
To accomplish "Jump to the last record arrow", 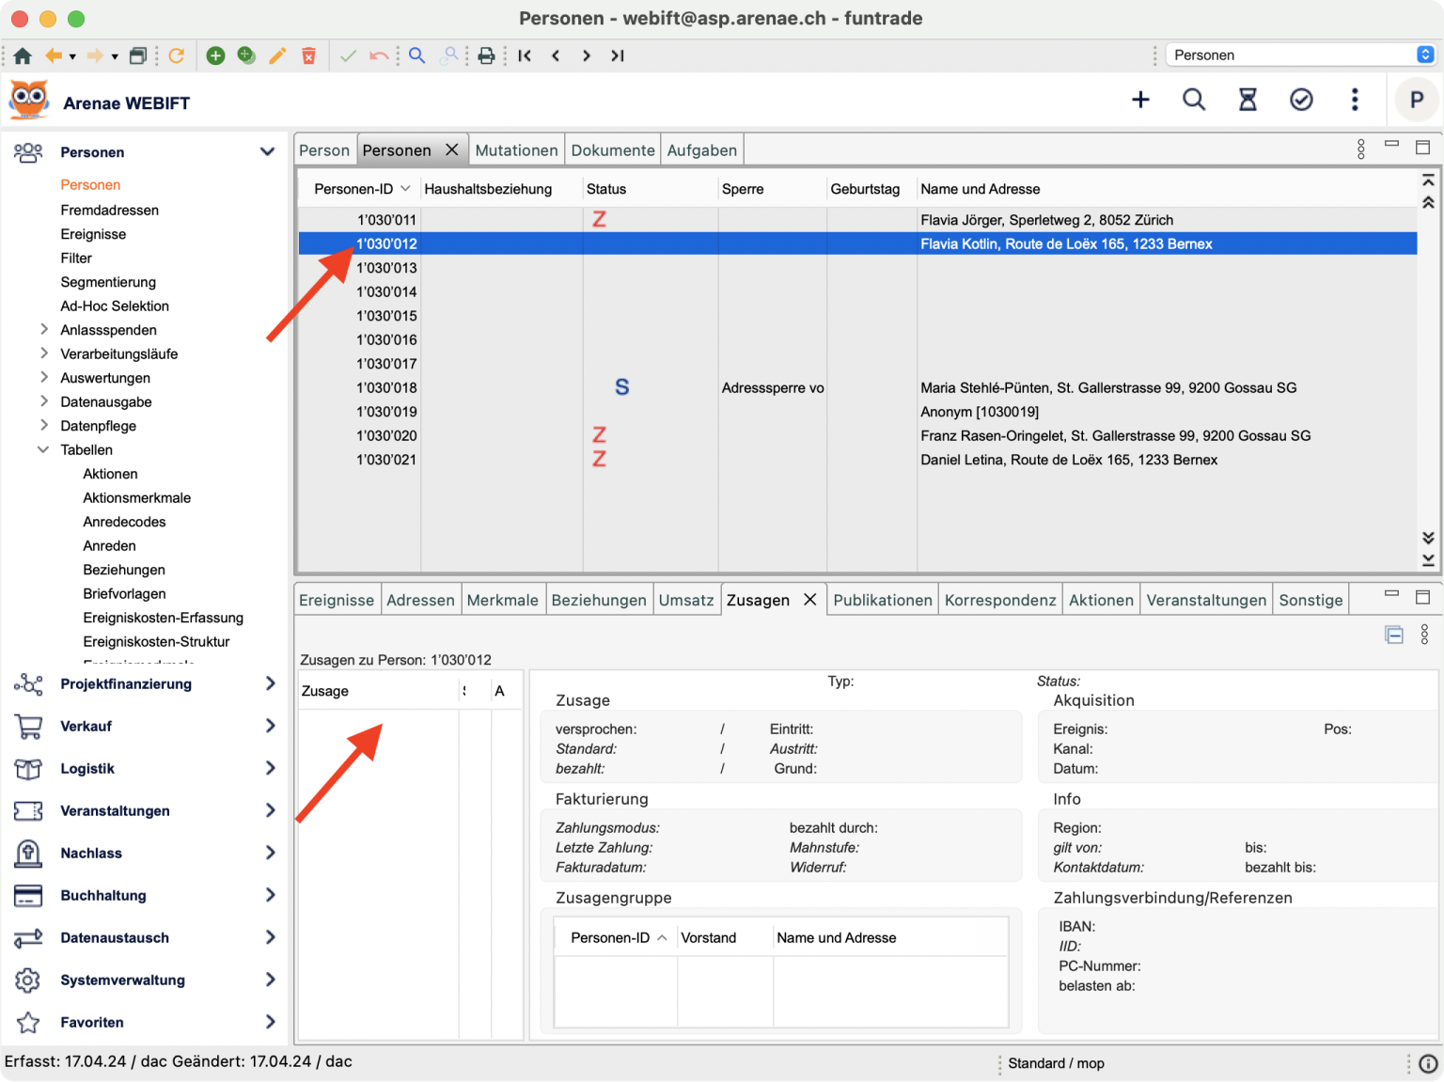I will (x=618, y=55).
